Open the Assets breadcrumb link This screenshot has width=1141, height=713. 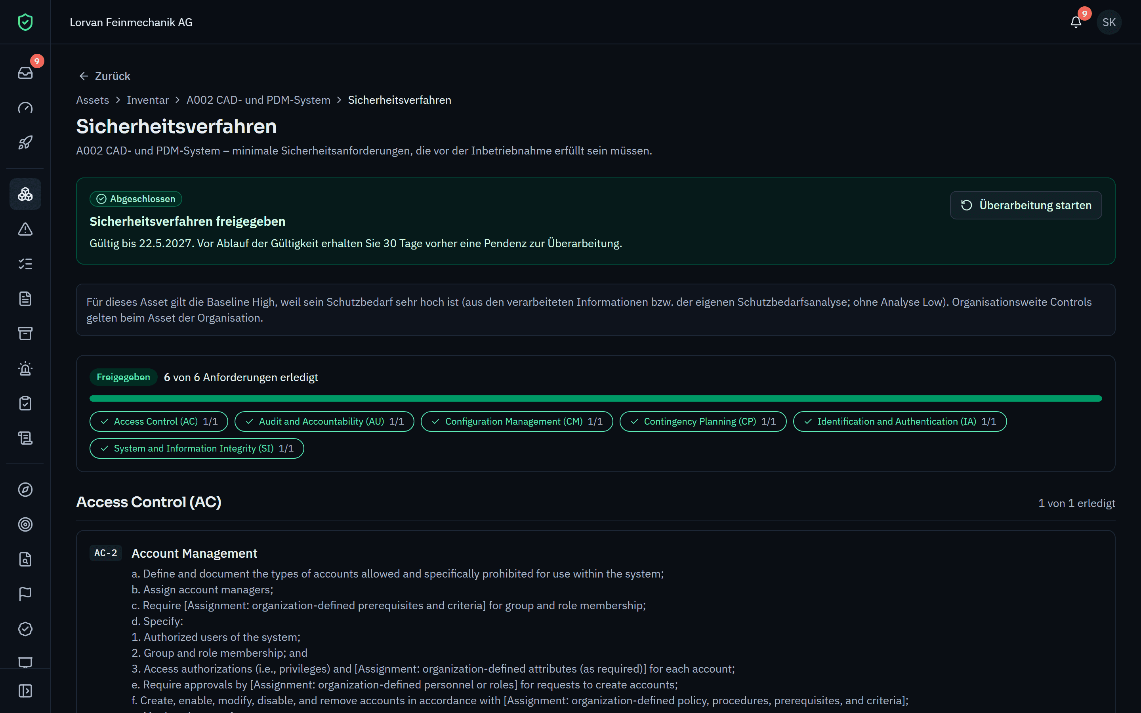[92, 100]
